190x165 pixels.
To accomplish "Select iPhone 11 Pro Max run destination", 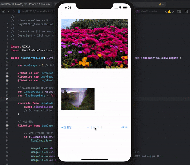I will pos(39,4).
